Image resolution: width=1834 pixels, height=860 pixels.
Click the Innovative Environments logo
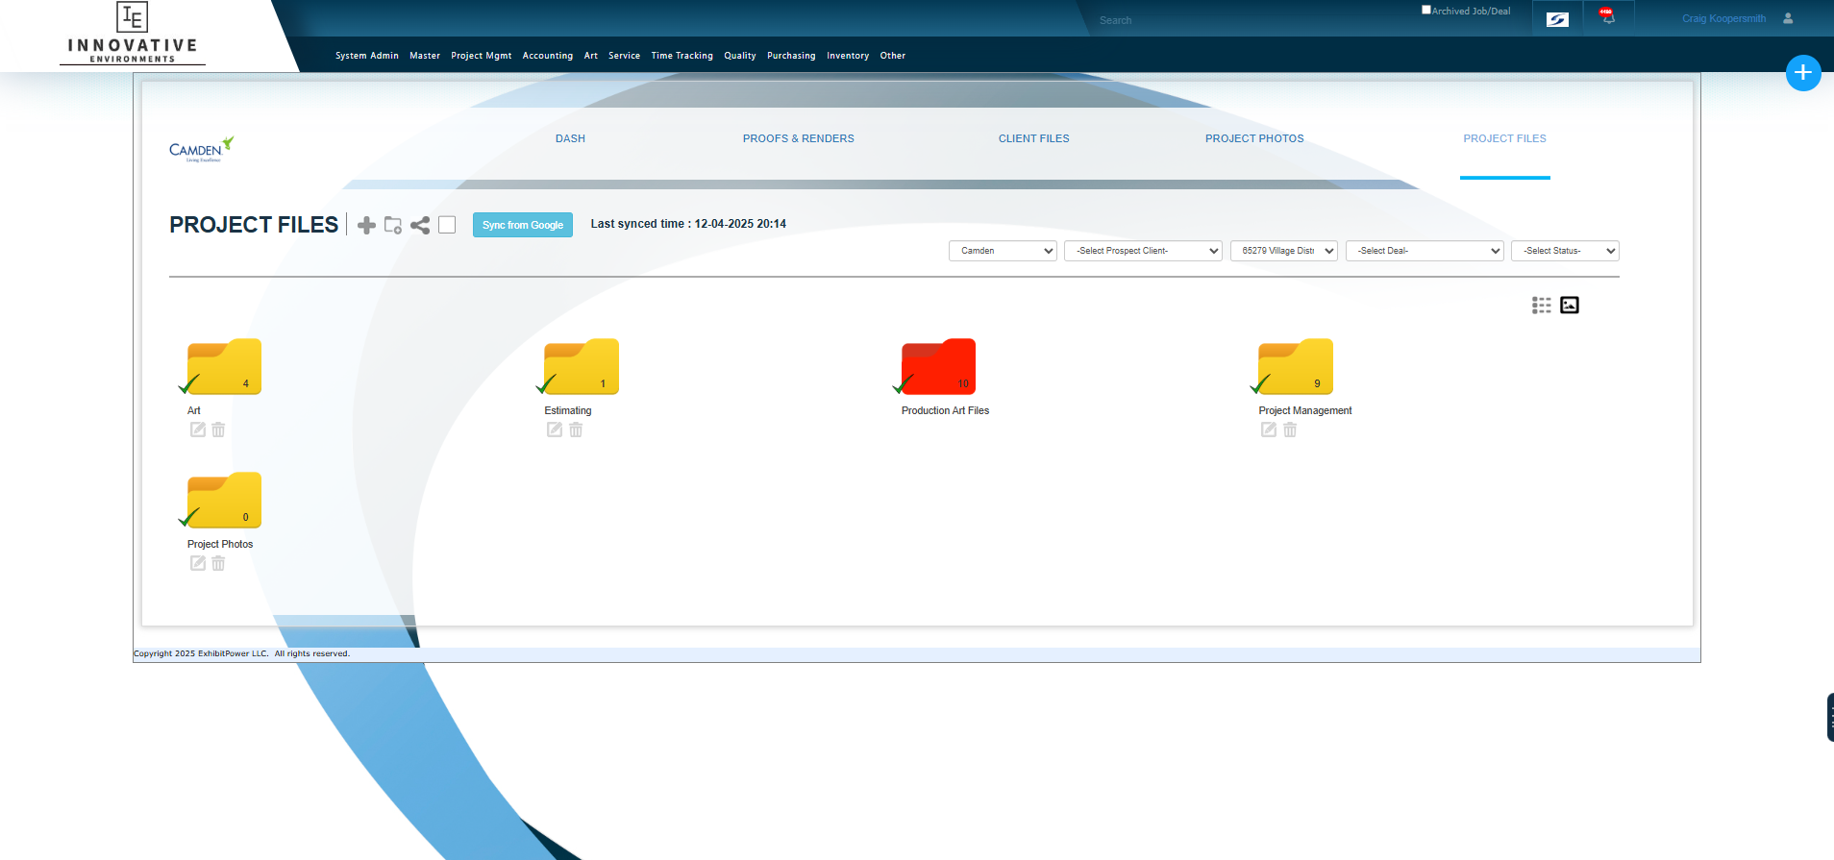[x=133, y=34]
